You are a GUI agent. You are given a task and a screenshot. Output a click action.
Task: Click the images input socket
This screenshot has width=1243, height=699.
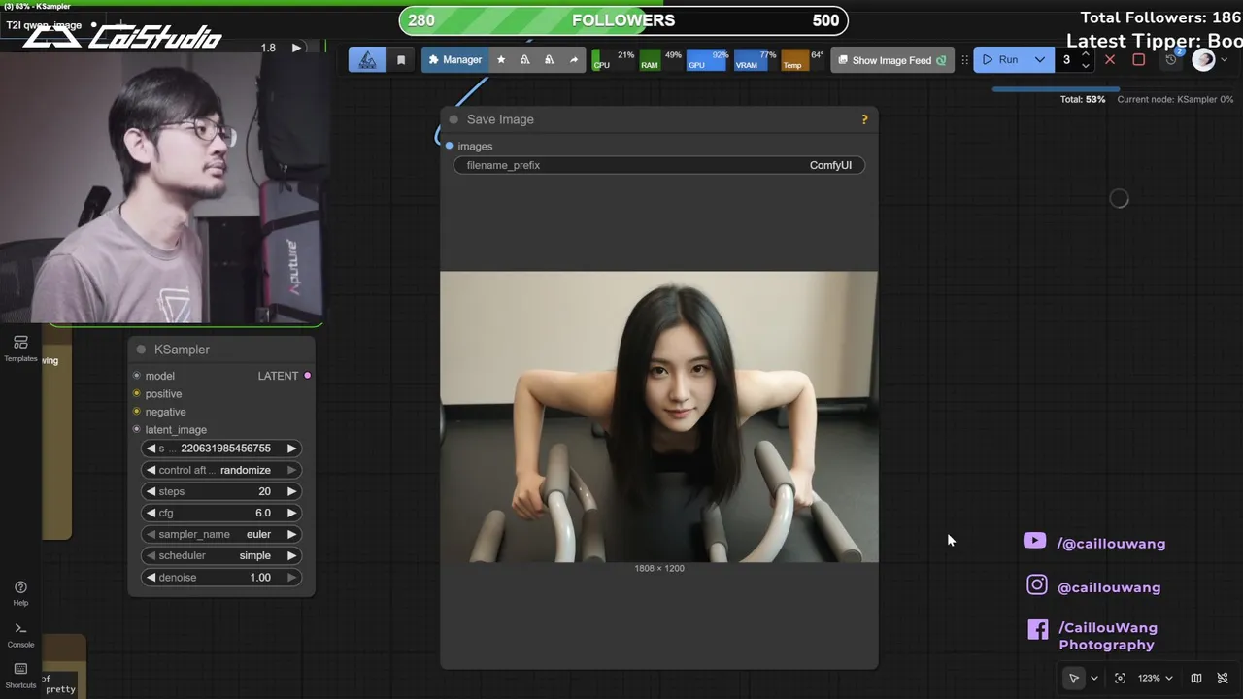pos(449,146)
